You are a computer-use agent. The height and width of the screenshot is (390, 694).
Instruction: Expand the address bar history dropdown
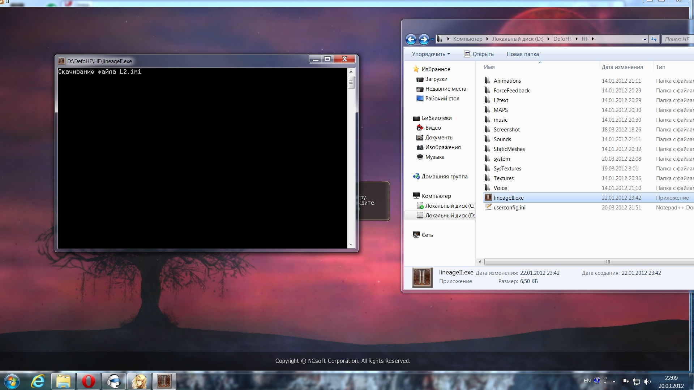click(x=644, y=39)
